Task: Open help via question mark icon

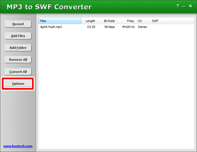Action: point(178,6)
